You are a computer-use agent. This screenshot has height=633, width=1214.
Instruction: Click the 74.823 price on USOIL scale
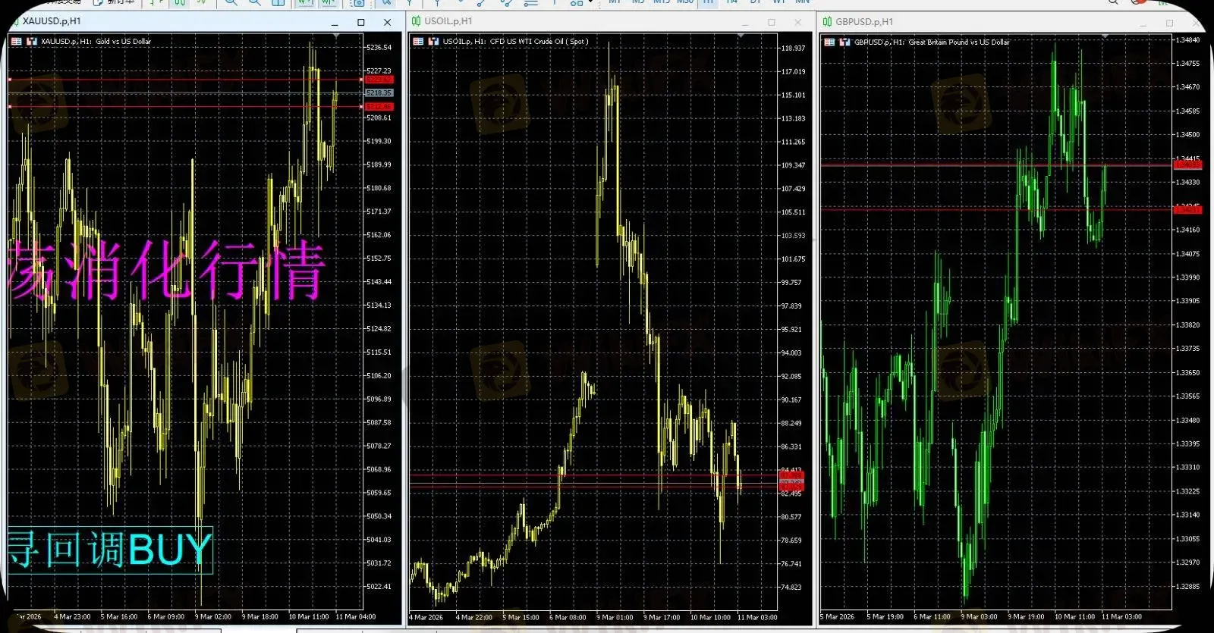pyautogui.click(x=791, y=588)
